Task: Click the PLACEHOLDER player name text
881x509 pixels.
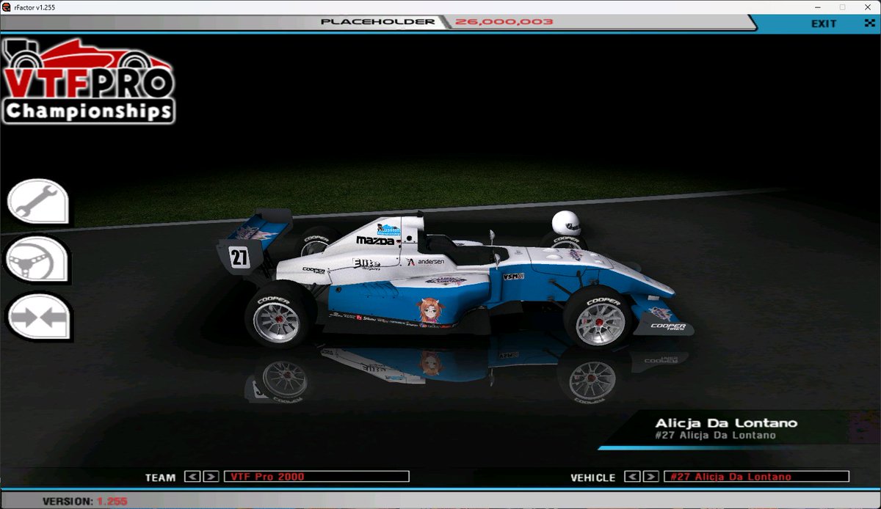Action: click(x=378, y=21)
